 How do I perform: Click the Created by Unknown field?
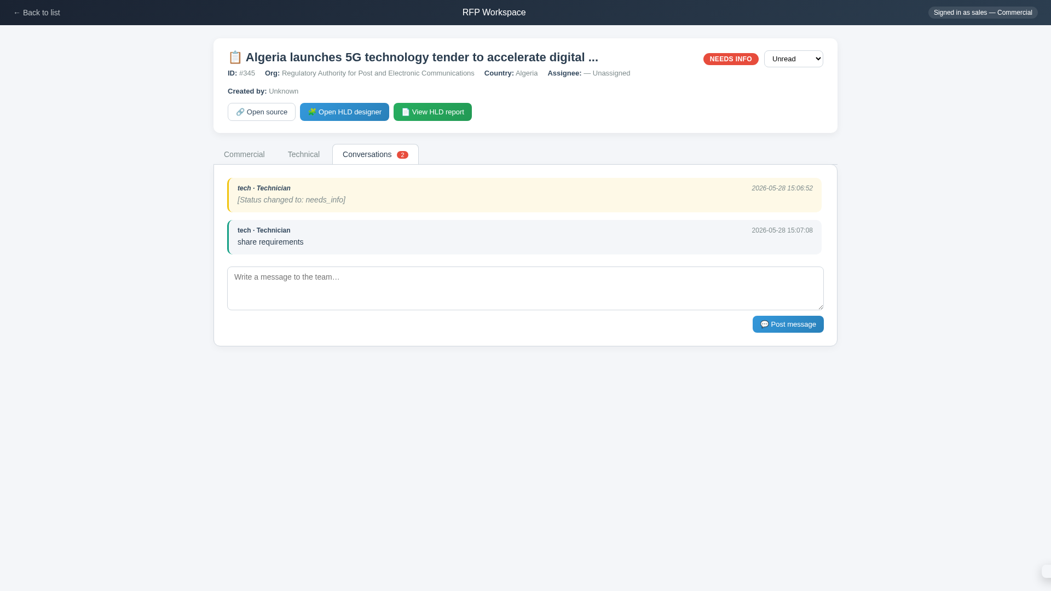263,91
